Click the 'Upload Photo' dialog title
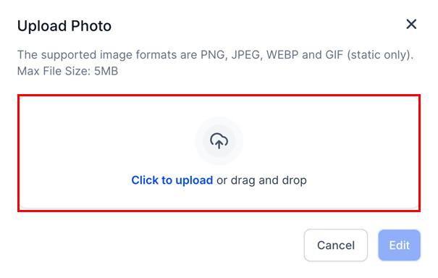438x278 pixels. click(64, 26)
